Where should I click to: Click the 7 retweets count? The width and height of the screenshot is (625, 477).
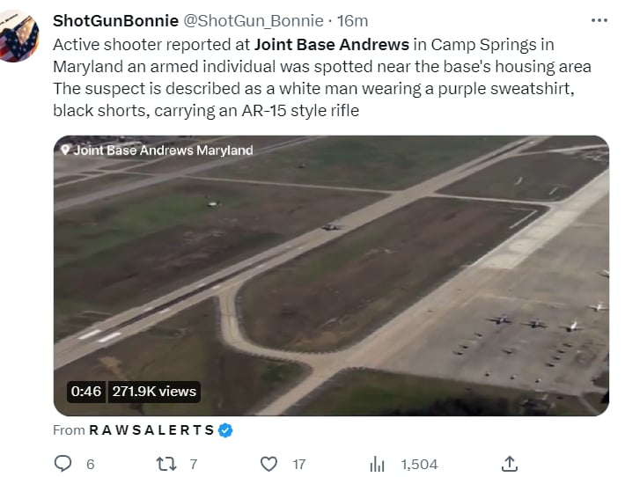pyautogui.click(x=194, y=465)
